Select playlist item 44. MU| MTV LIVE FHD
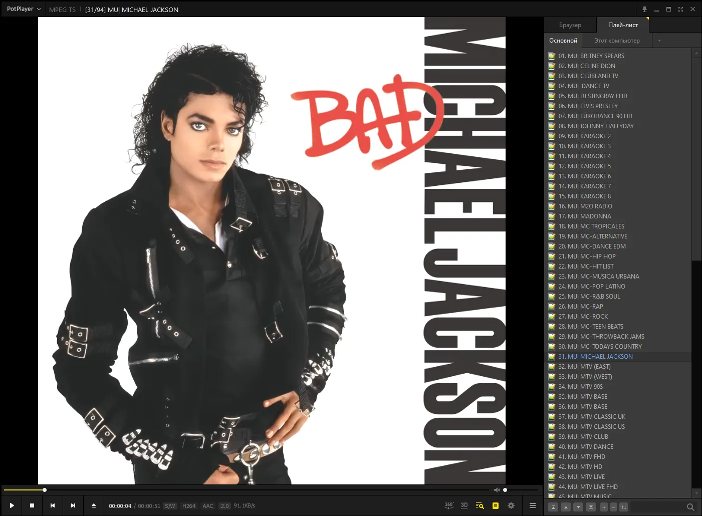702x516 pixels. (618, 487)
